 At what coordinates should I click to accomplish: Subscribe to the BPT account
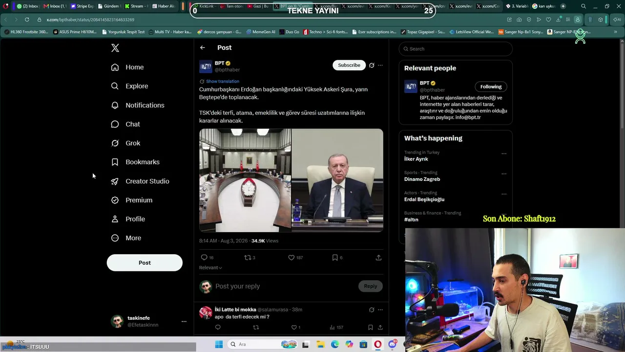[349, 65]
